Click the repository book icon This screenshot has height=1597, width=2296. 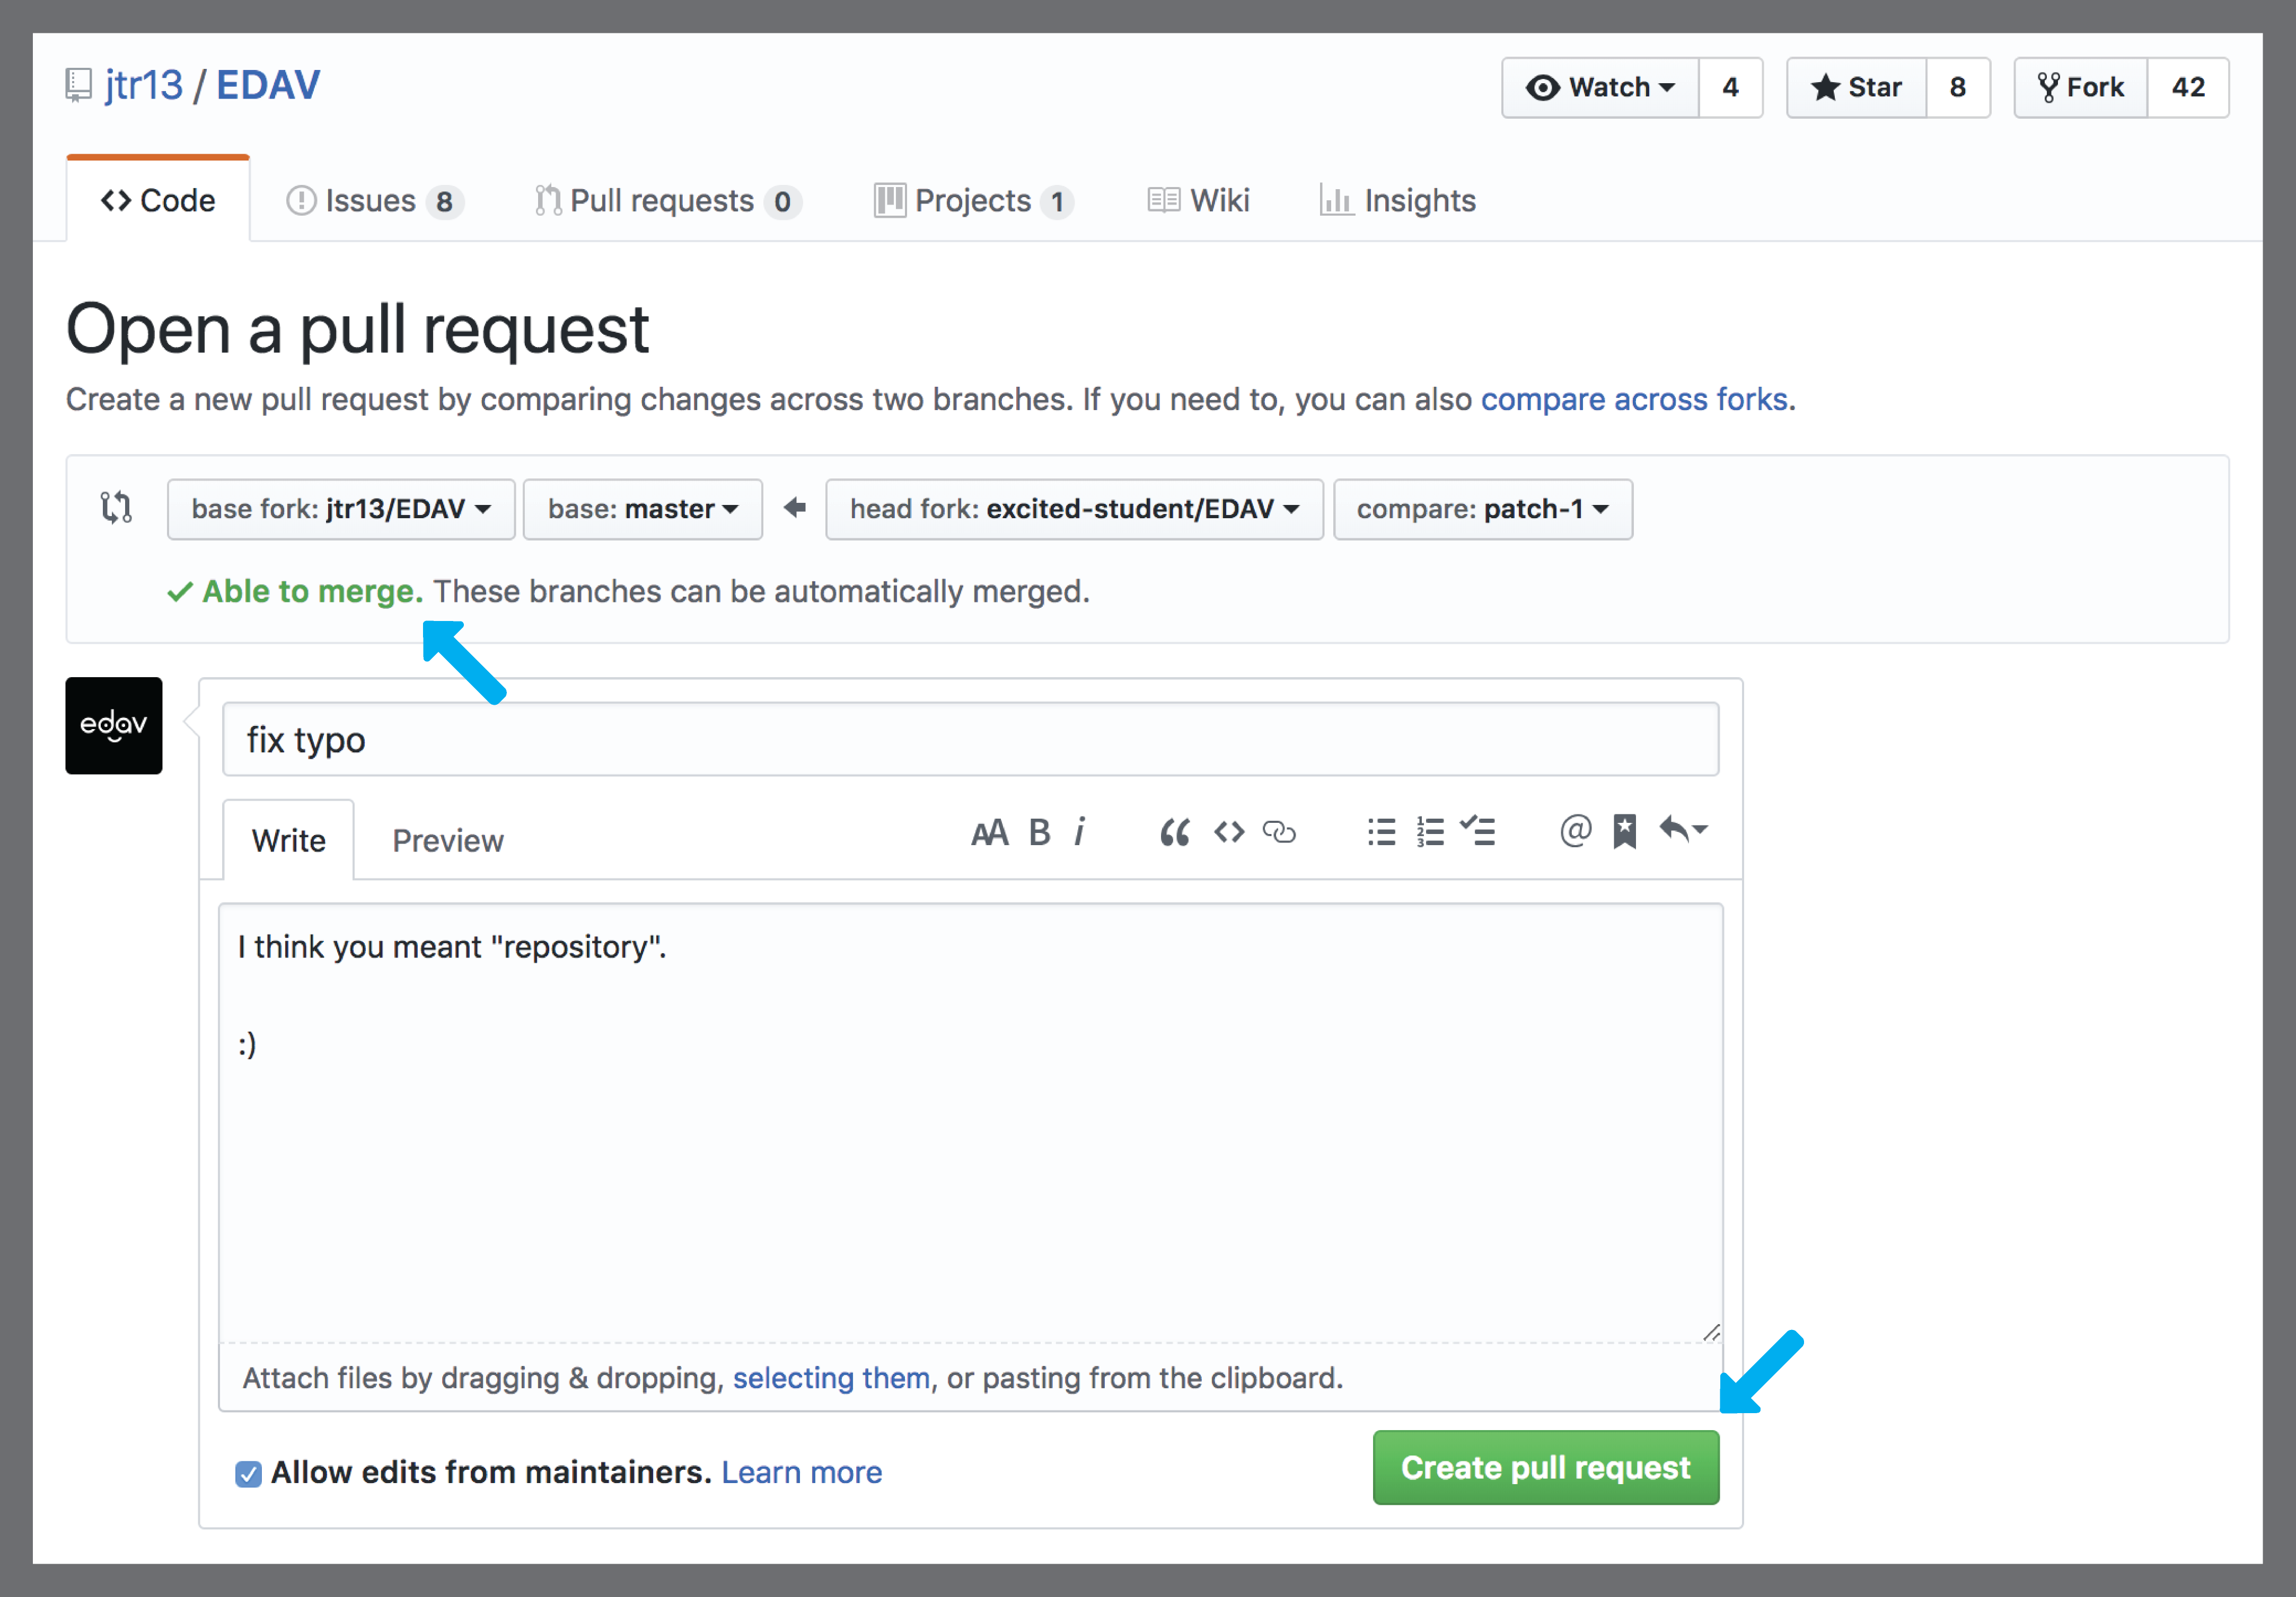(78, 85)
